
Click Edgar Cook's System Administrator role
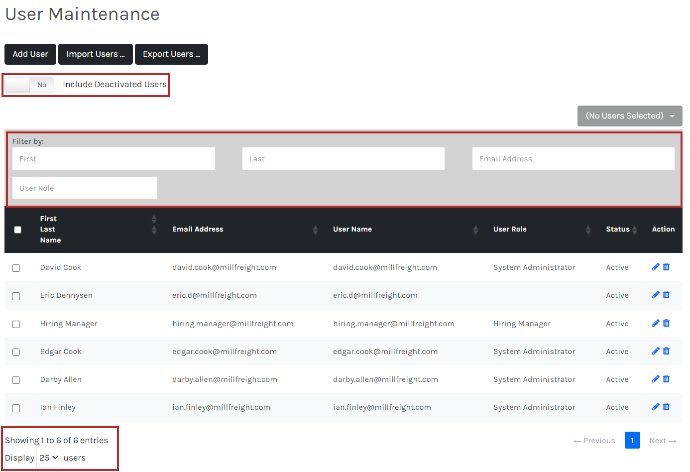pyautogui.click(x=534, y=352)
